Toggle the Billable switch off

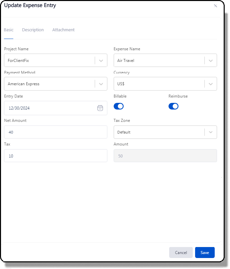pos(119,106)
